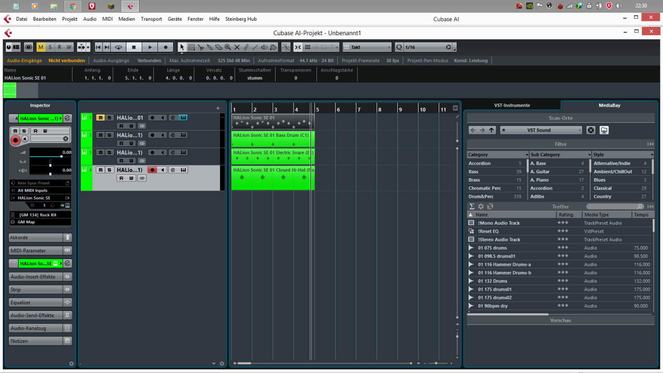
Task: Expand the Audio-Insert-Effekte section
Action: click(40, 277)
